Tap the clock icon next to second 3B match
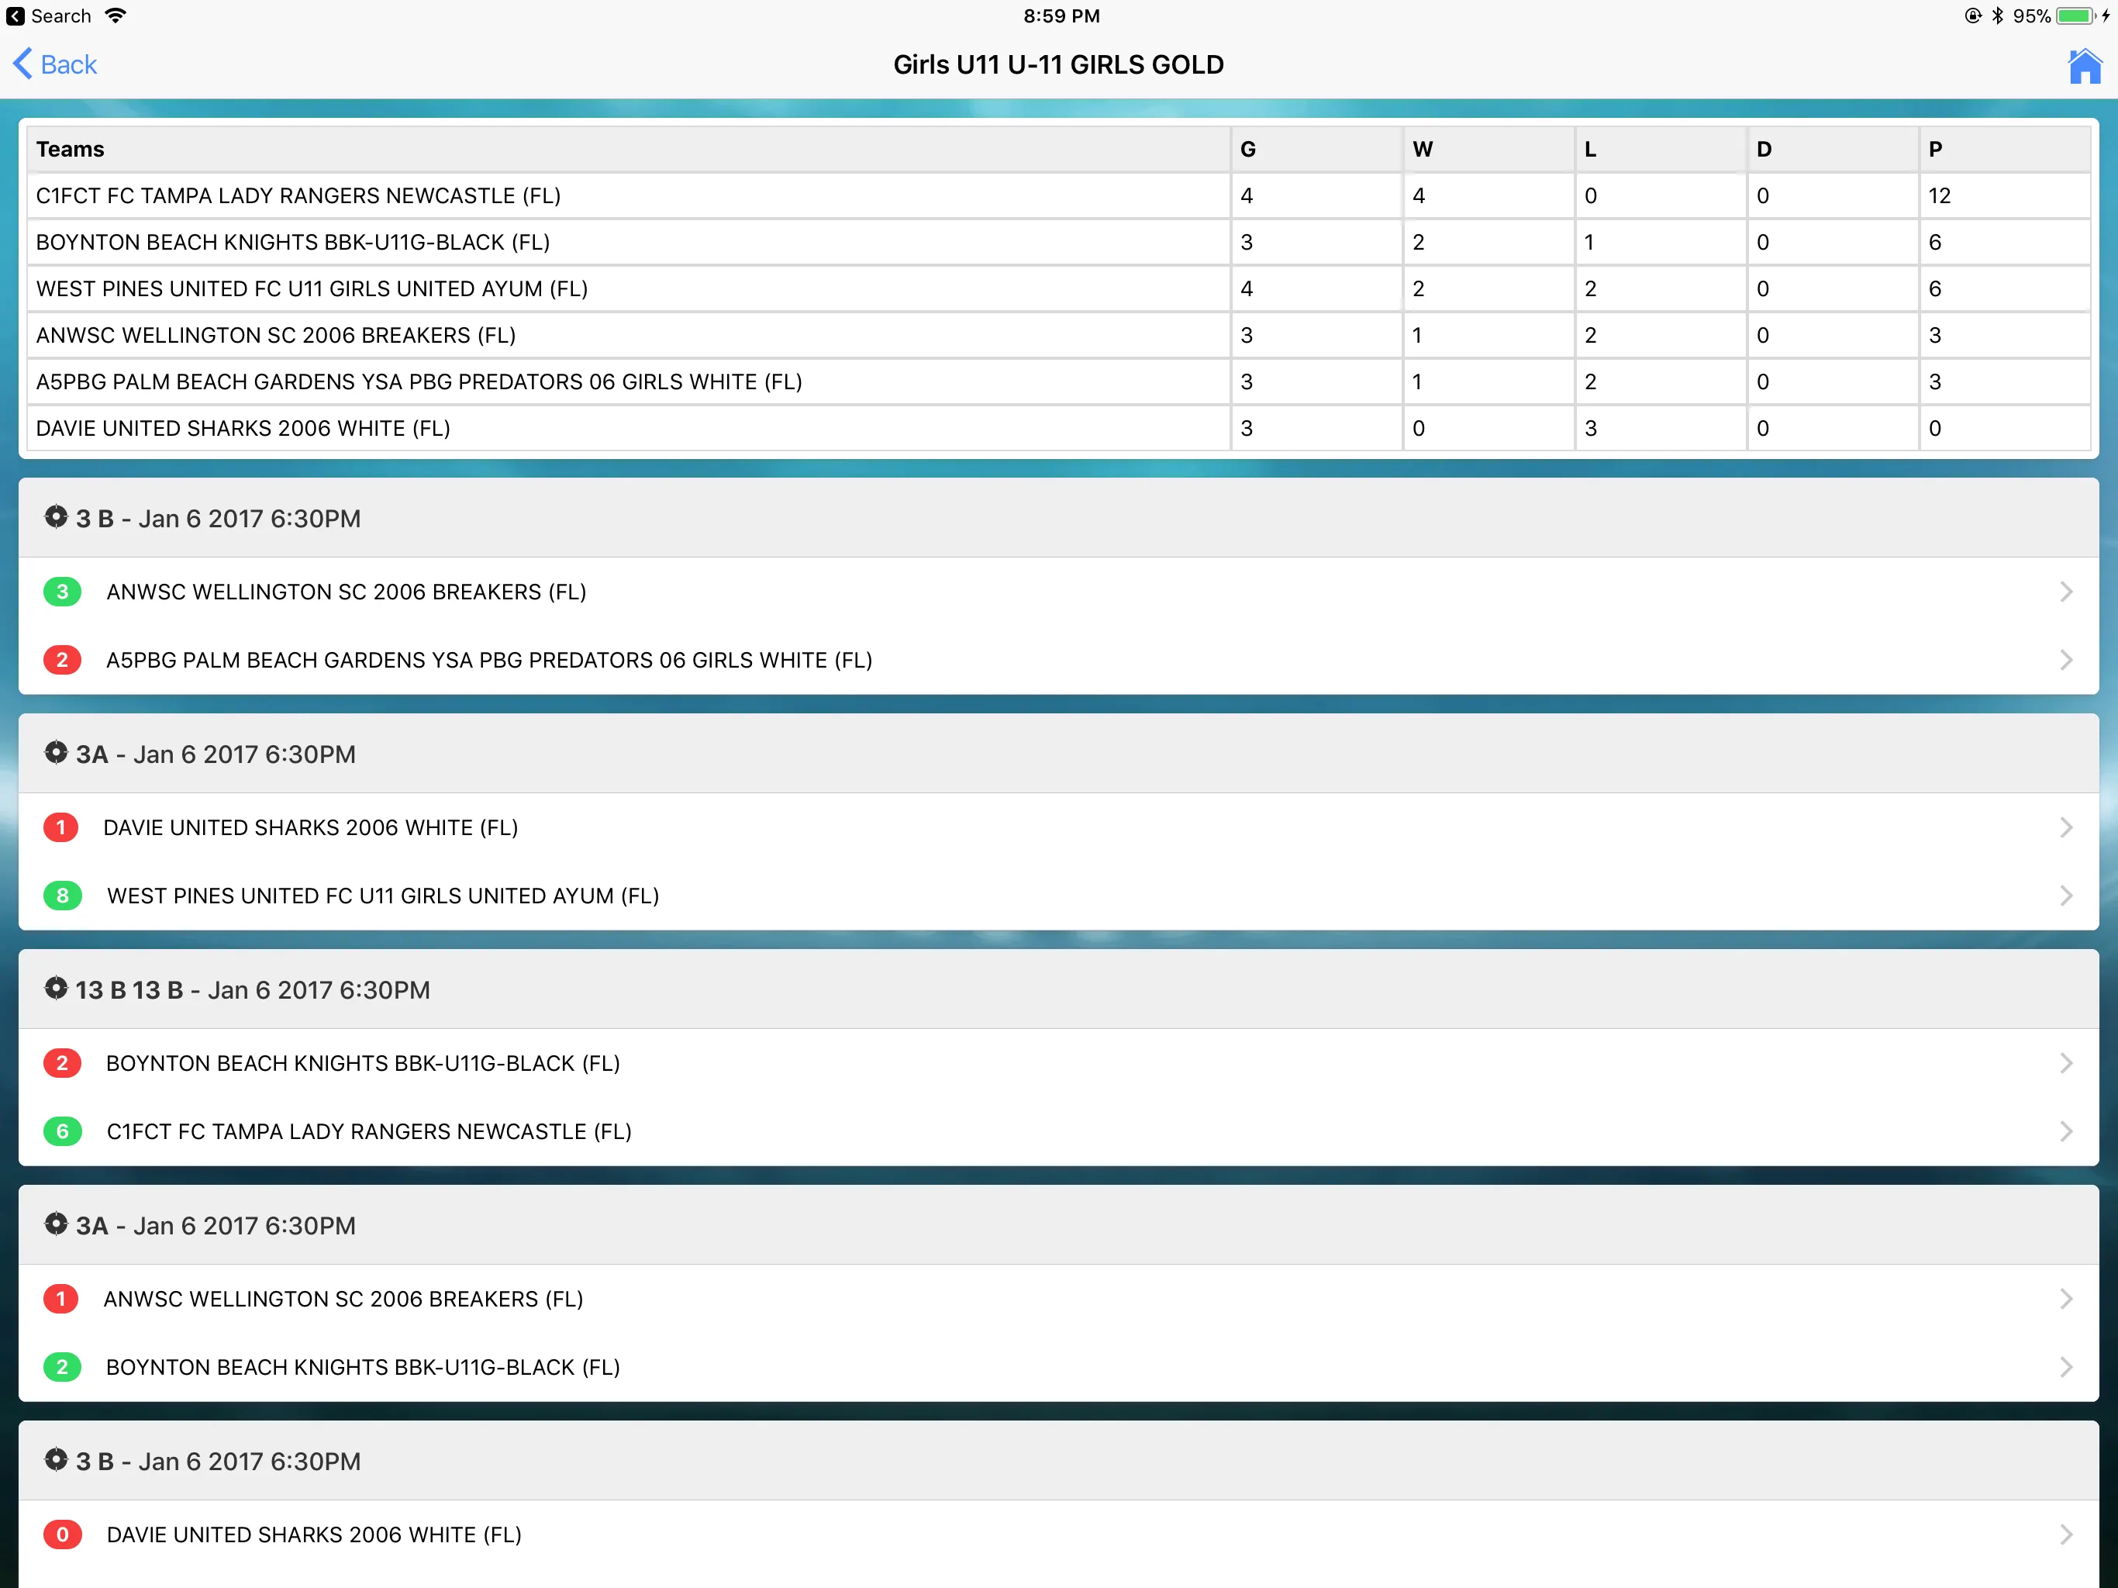 point(52,1462)
